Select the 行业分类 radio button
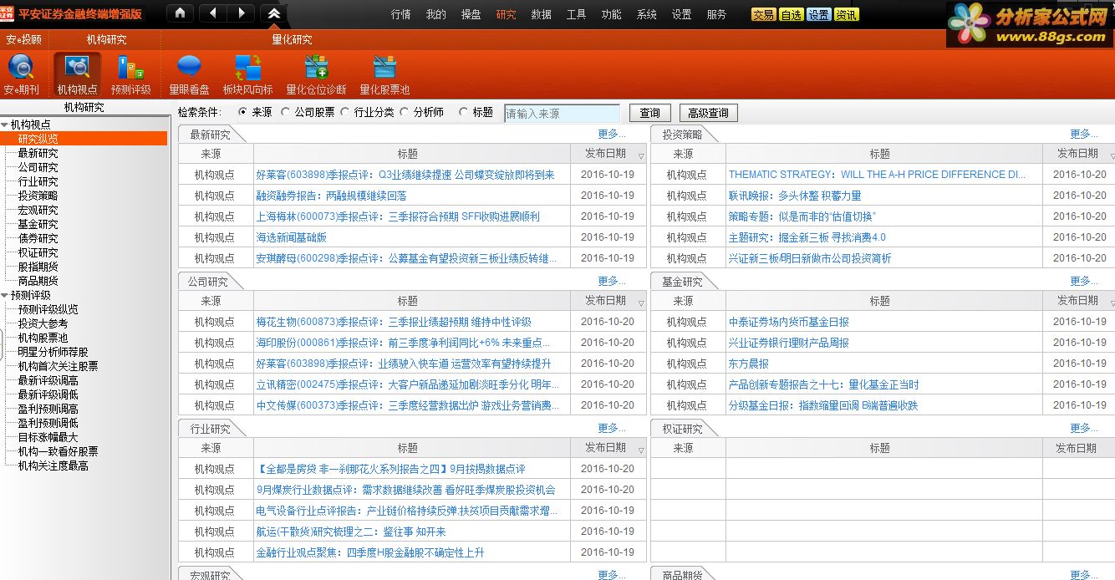The height and width of the screenshot is (580, 1115). (x=345, y=112)
